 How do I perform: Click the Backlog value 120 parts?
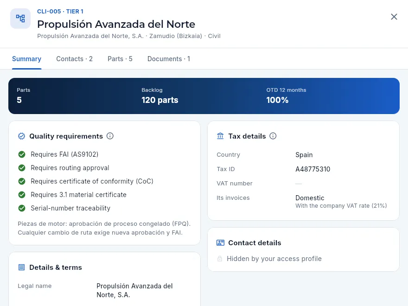click(x=160, y=100)
